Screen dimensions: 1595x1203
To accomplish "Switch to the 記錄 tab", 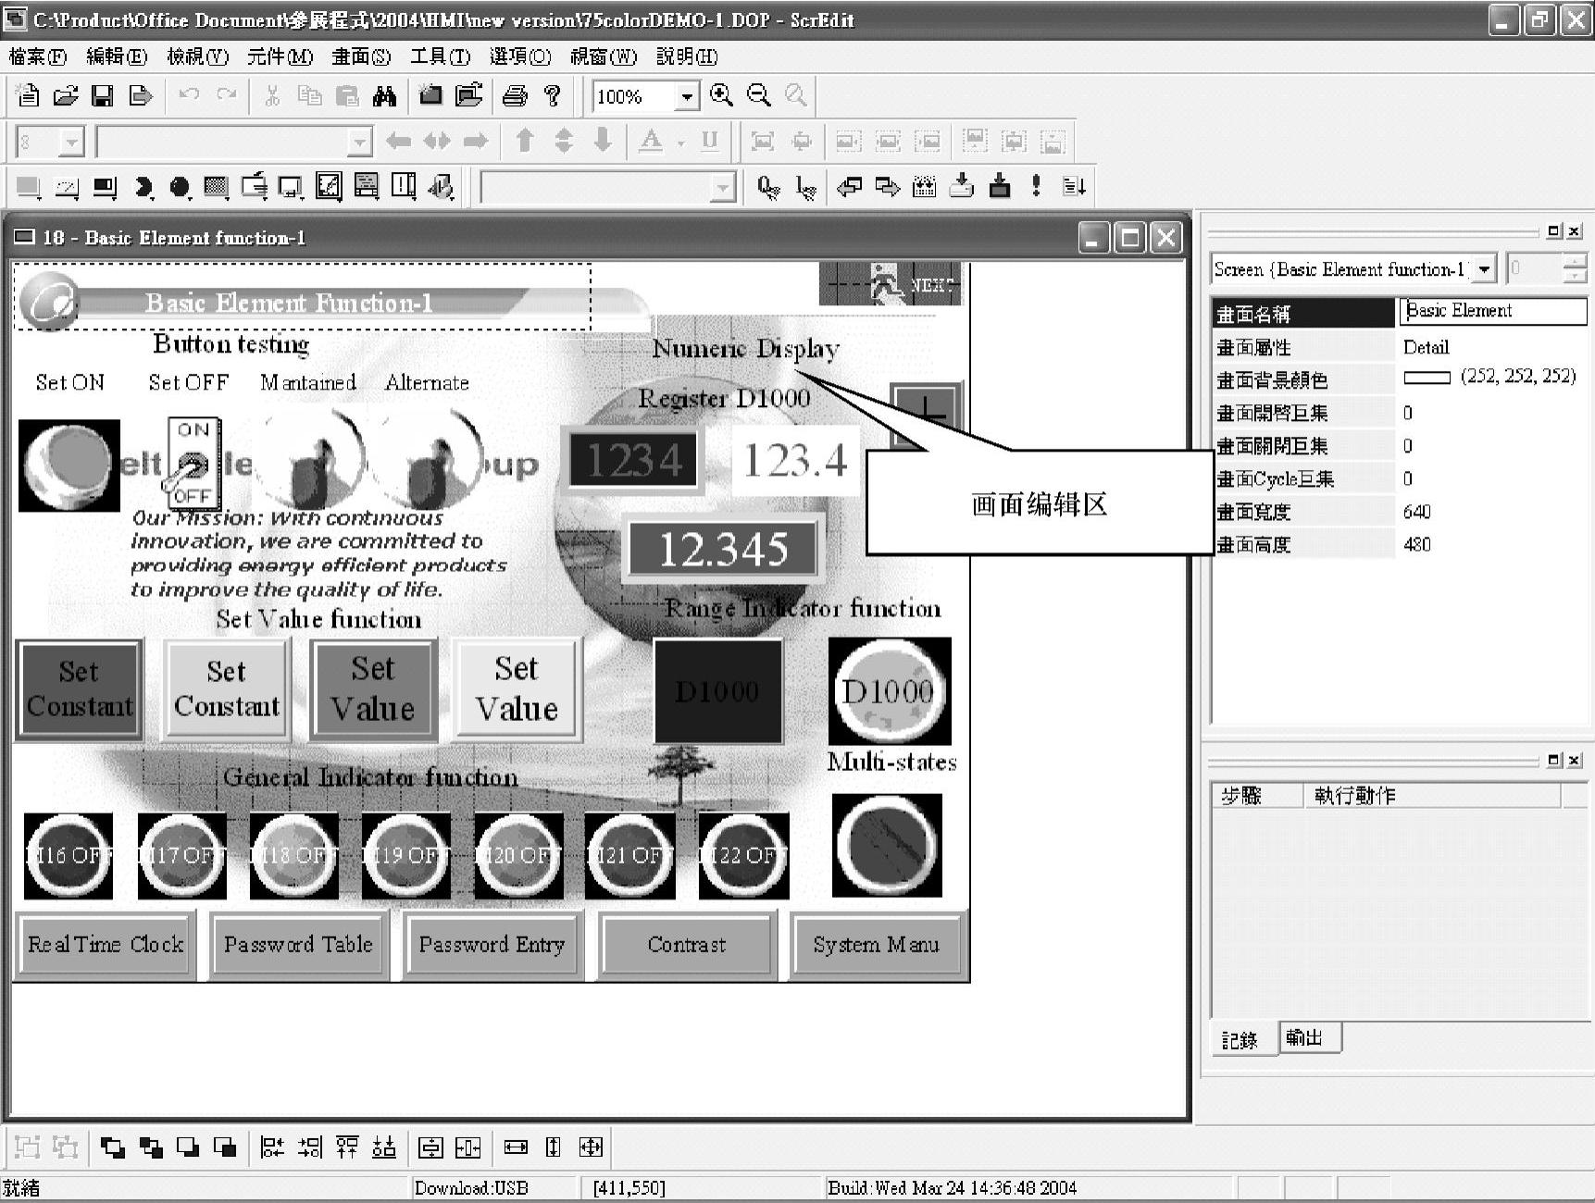I will (1240, 1040).
